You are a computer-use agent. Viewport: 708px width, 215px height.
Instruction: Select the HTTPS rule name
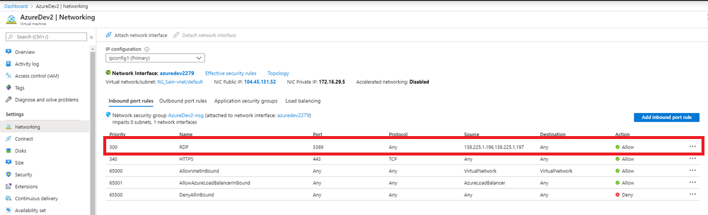(187, 159)
